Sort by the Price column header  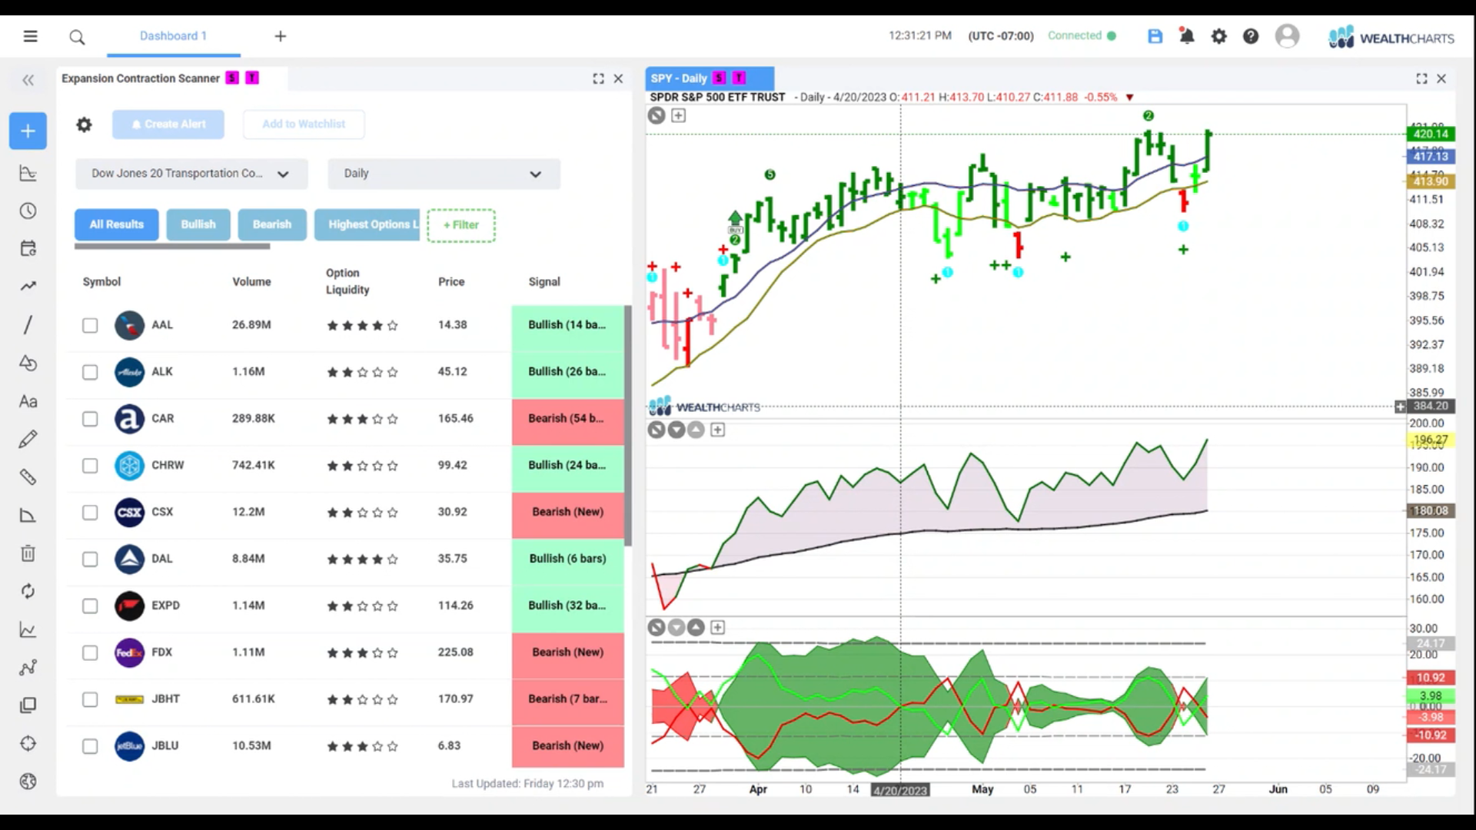451,282
